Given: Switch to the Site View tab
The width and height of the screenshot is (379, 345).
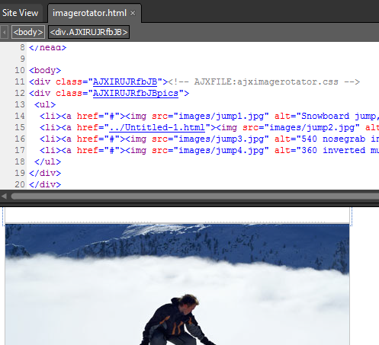Looking at the screenshot, I should (21, 13).
